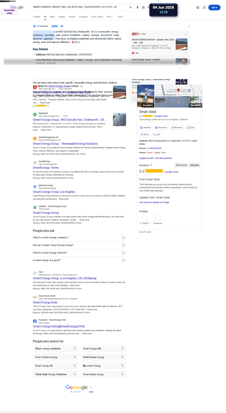Select the Forums search tab
This screenshot has width=226, height=413.
click(x=72, y=17)
